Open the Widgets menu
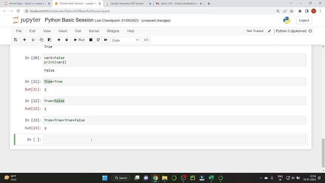 (113, 31)
